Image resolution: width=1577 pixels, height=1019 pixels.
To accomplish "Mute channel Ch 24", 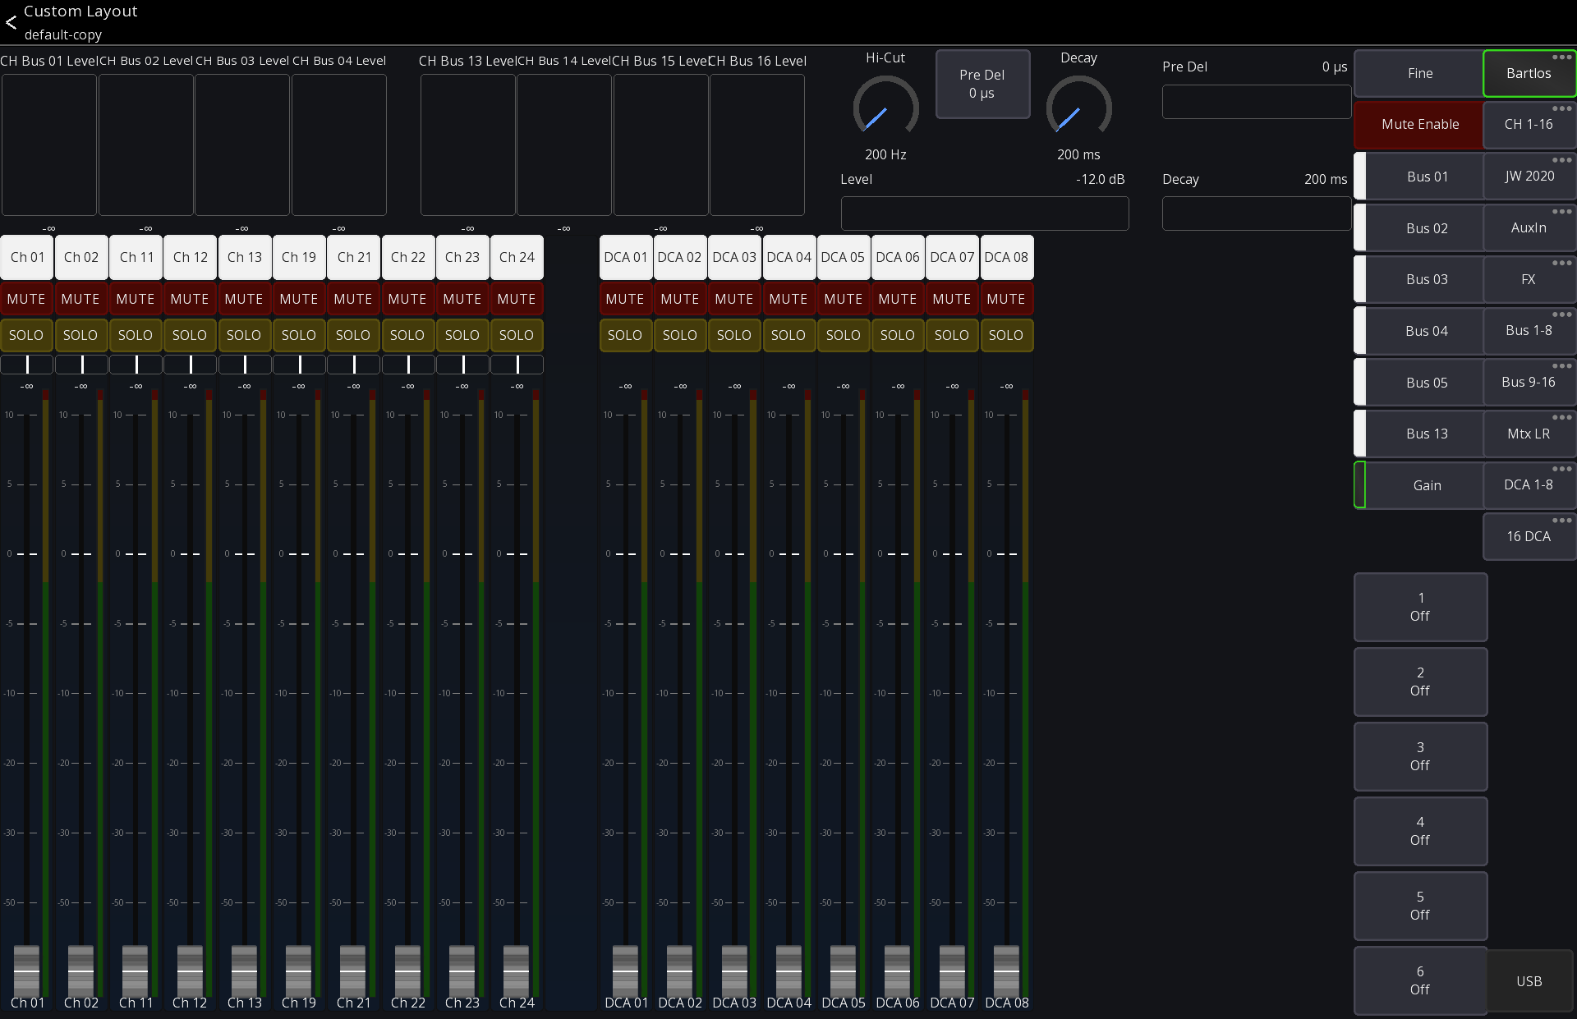I will pos(517,299).
